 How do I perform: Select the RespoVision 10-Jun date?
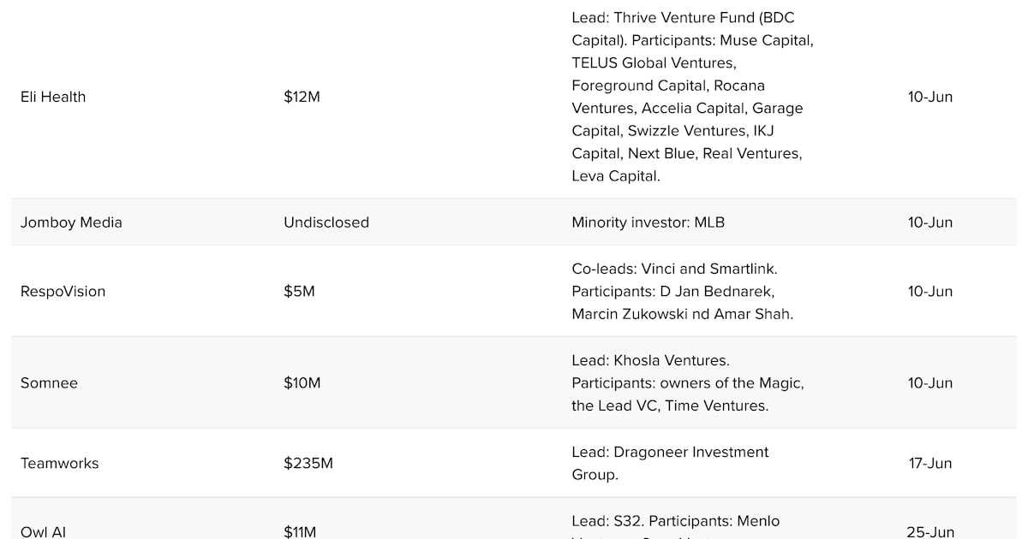[929, 292]
